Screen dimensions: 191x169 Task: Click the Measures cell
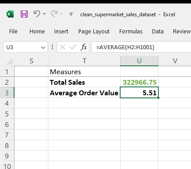84,72
